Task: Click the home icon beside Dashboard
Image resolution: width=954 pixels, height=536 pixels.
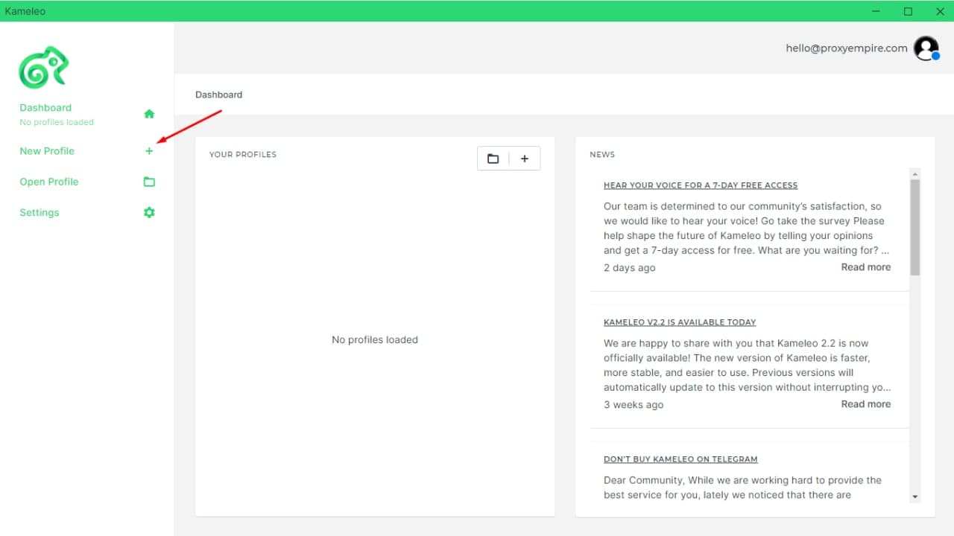Action: point(149,113)
